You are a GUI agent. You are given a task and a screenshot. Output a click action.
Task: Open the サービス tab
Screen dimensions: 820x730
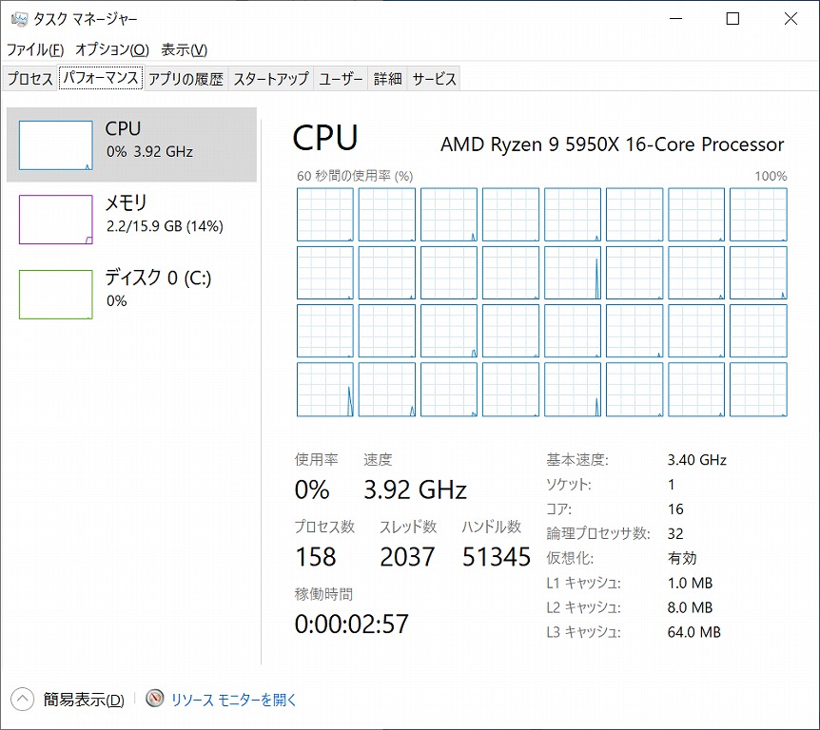[435, 80]
